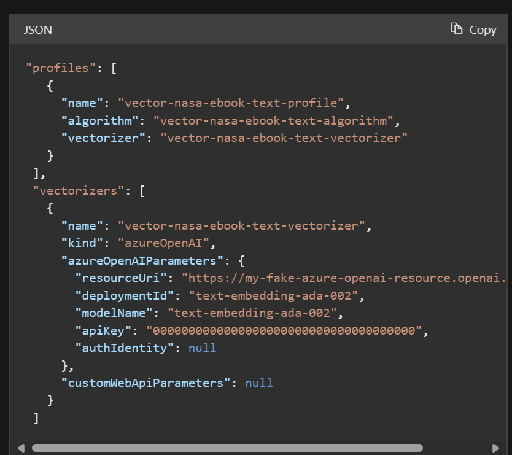
Task: Click the copy pages icon
Action: [x=456, y=29]
